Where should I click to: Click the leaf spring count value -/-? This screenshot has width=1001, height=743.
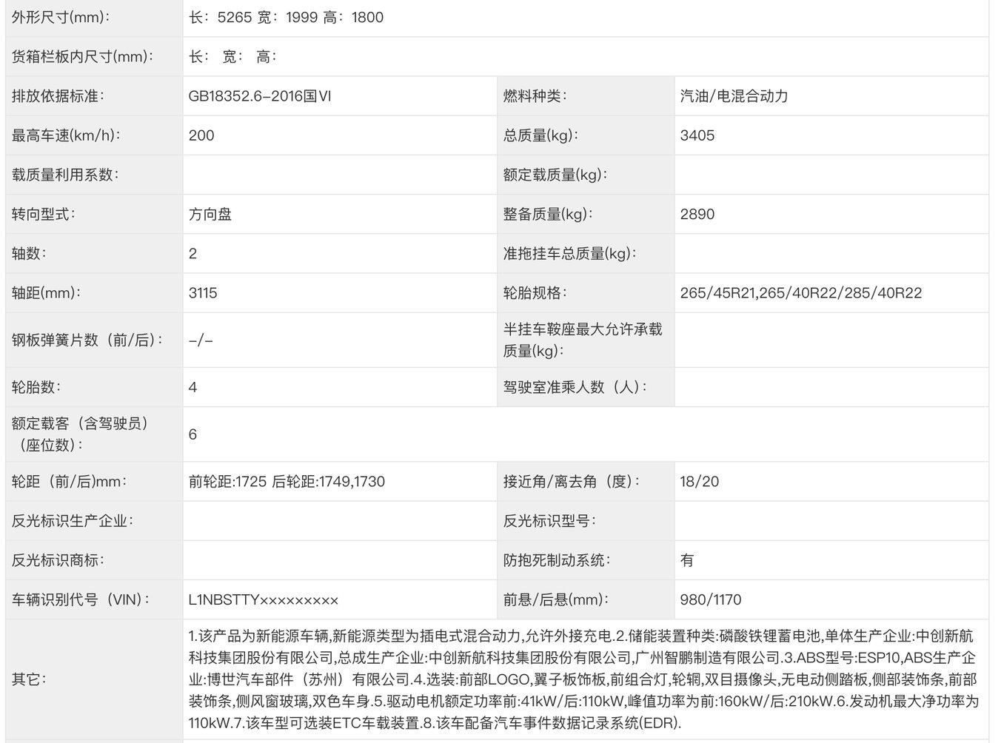201,340
